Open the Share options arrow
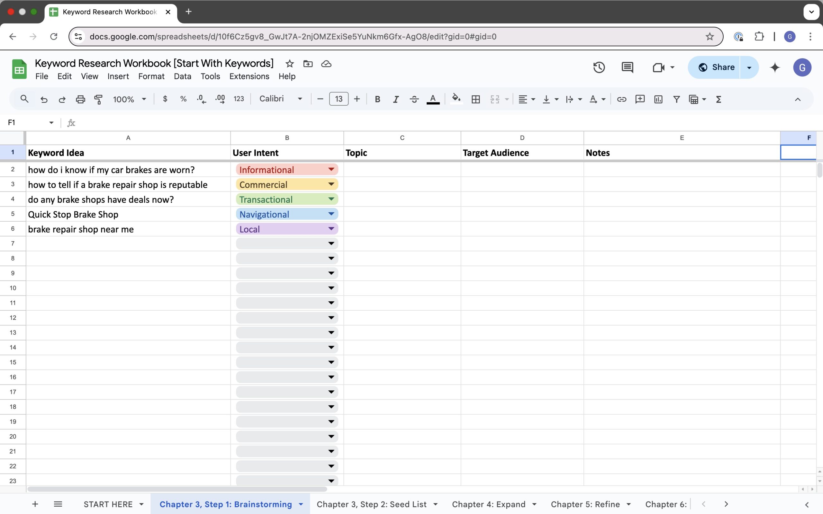This screenshot has height=514, width=823. (749, 67)
